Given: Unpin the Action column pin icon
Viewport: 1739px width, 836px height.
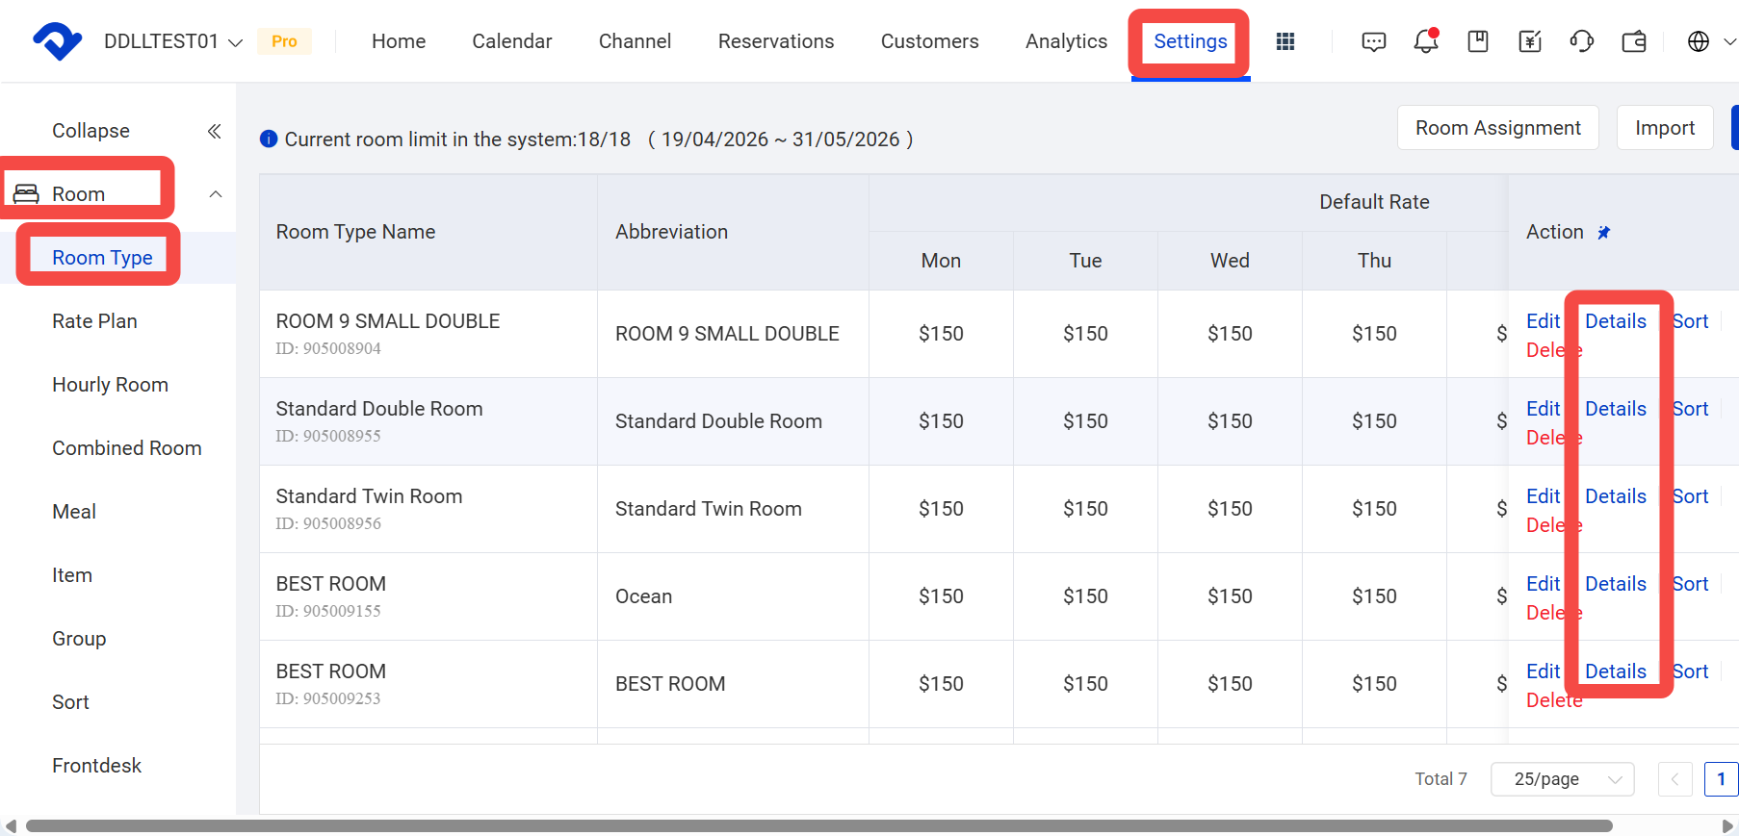Looking at the screenshot, I should tap(1604, 232).
